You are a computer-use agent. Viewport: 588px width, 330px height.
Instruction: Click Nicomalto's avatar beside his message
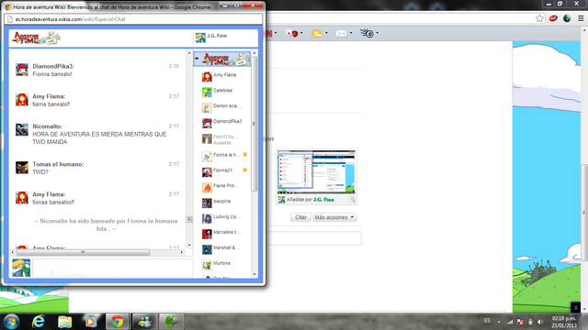click(x=22, y=129)
